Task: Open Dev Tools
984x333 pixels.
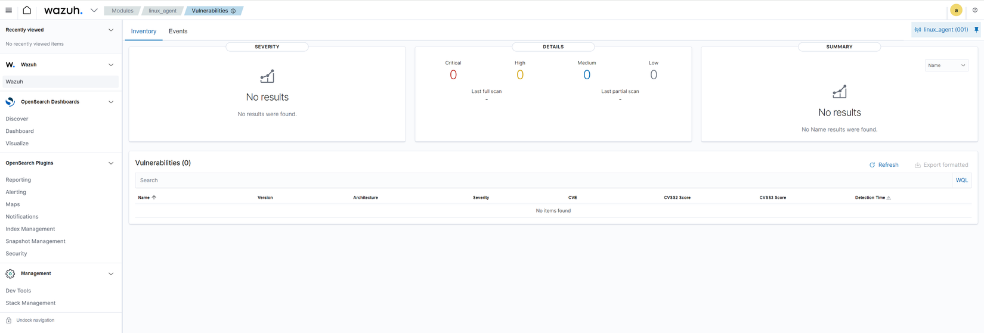Action: click(x=18, y=291)
